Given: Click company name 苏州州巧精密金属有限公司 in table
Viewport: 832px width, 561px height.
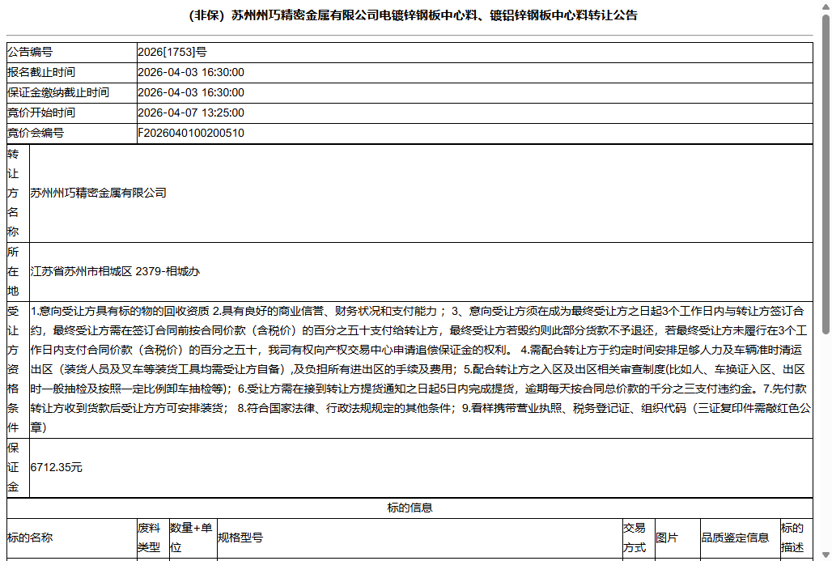Looking at the screenshot, I should click(98, 193).
